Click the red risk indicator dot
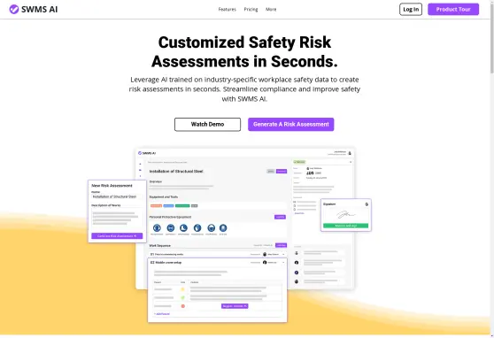Viewport: 494px width, 338px height. (x=182, y=306)
